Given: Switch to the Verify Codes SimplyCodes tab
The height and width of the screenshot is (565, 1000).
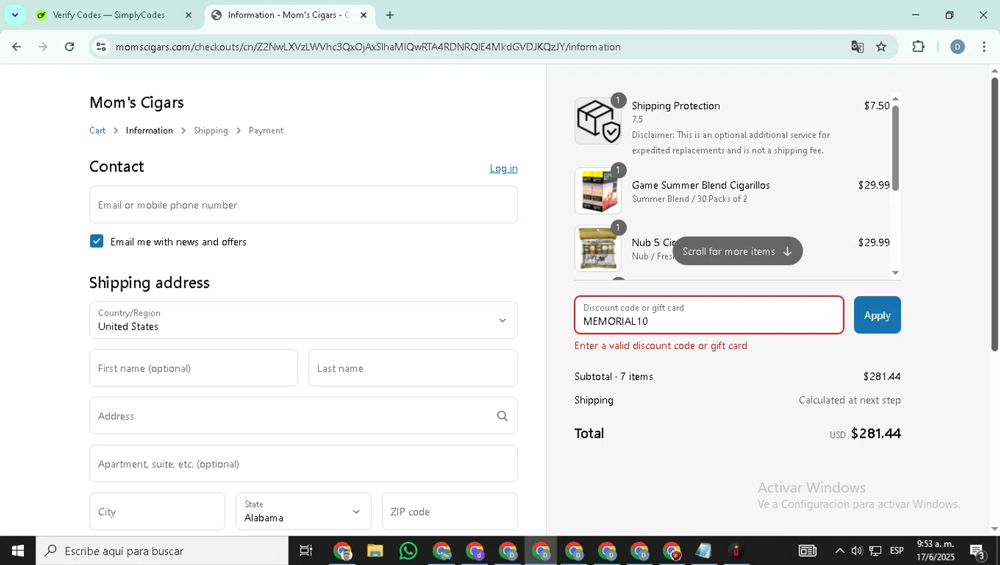Looking at the screenshot, I should click(109, 15).
